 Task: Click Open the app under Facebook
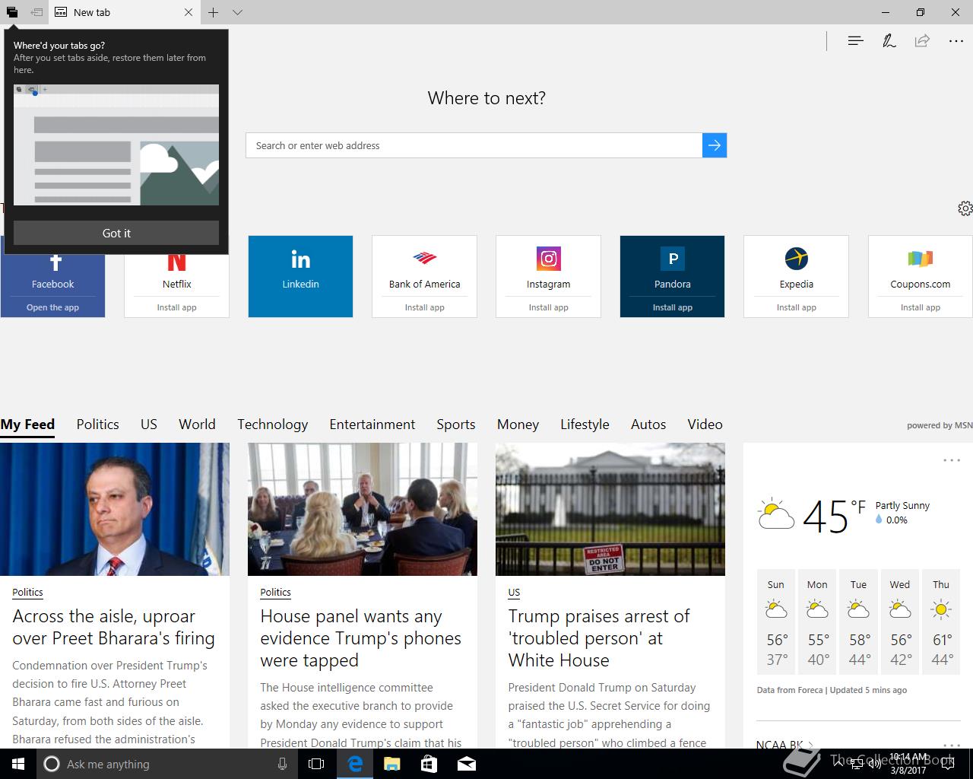(x=52, y=307)
